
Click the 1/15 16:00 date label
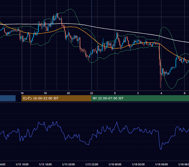coord(22,164)
